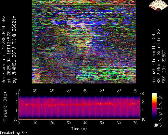The image size is (168, 135).
Task: Click the decoded SSTV image
Action: [x=84, y=42]
